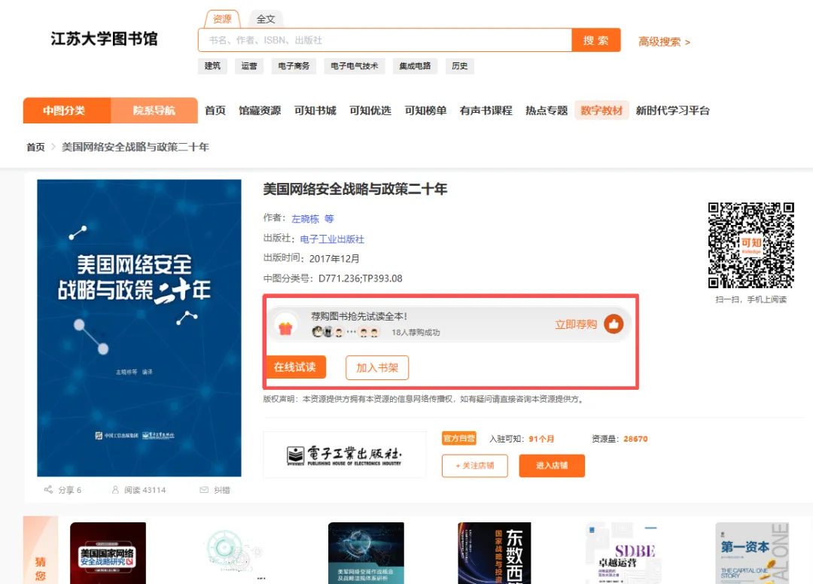Image resolution: width=813 pixels, height=584 pixels.
Task: Go to 首页 in the navigation bar
Action: coord(215,111)
